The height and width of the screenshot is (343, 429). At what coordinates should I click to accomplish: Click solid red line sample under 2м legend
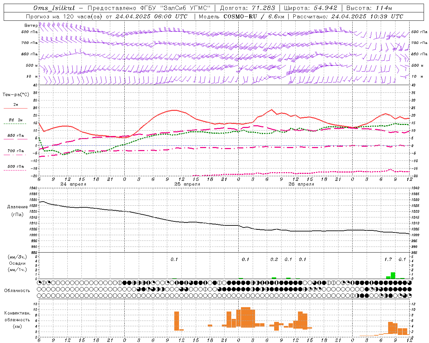pyautogui.click(x=15, y=108)
